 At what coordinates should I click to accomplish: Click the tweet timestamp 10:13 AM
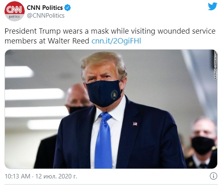point(18,176)
